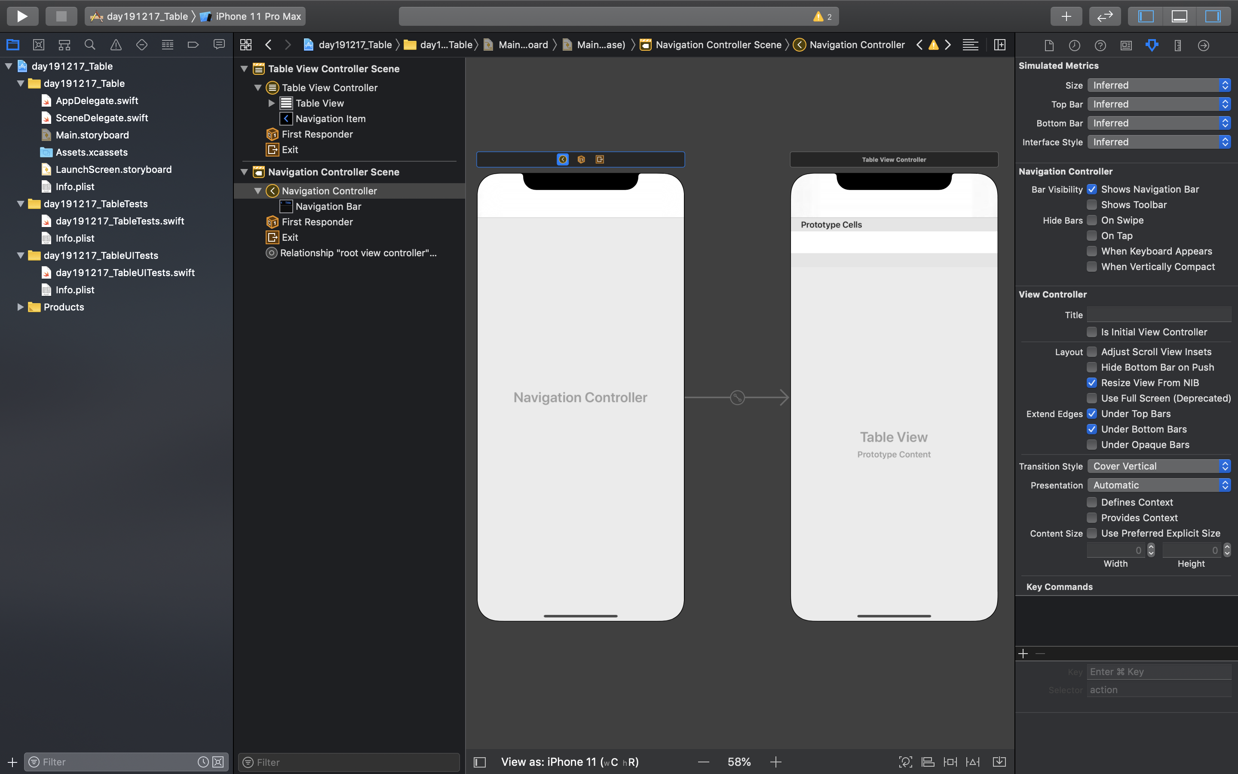Image resolution: width=1238 pixels, height=774 pixels.
Task: Click View as: iPhone 11 button
Action: tap(570, 762)
